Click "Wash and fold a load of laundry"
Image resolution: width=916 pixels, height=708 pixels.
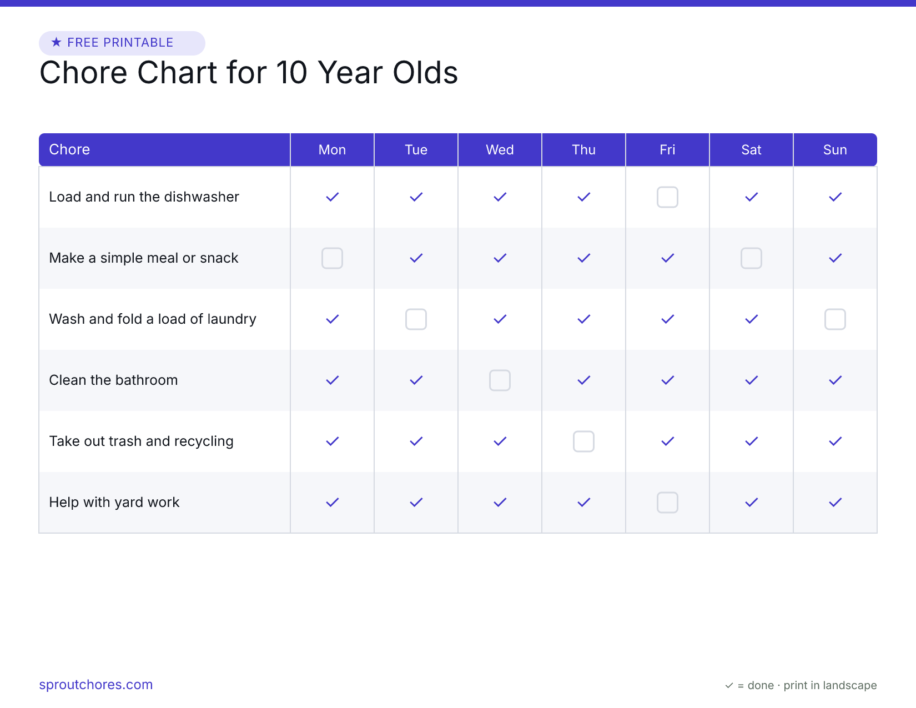[153, 319]
